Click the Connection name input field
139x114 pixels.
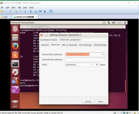pyautogui.click(x=83, y=40)
